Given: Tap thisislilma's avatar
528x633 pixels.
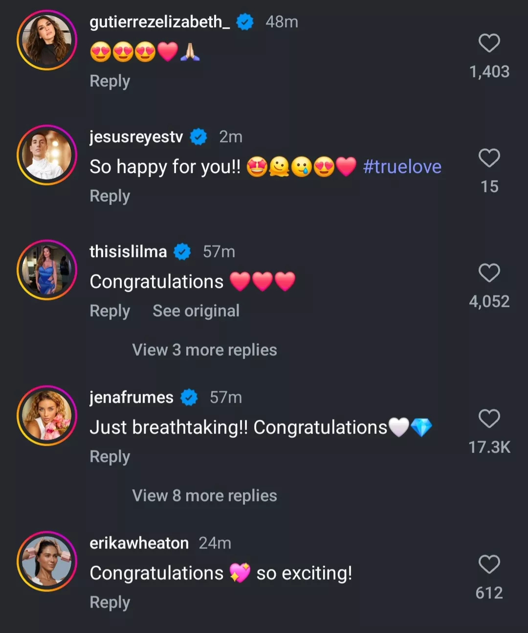Looking at the screenshot, I should pos(47,270).
